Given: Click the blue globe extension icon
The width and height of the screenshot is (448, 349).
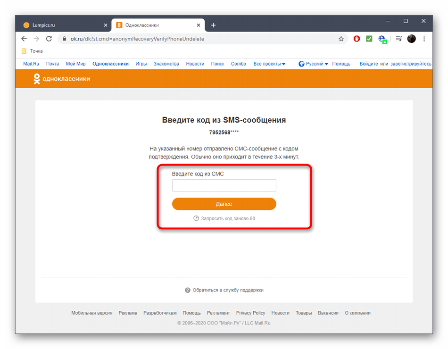Looking at the screenshot, I should tap(382, 39).
